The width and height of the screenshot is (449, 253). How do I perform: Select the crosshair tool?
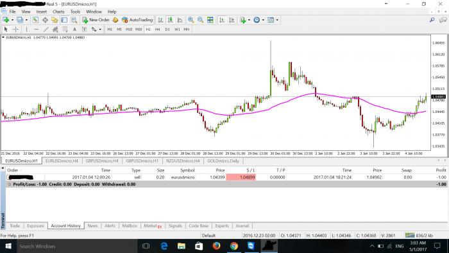coord(16,30)
